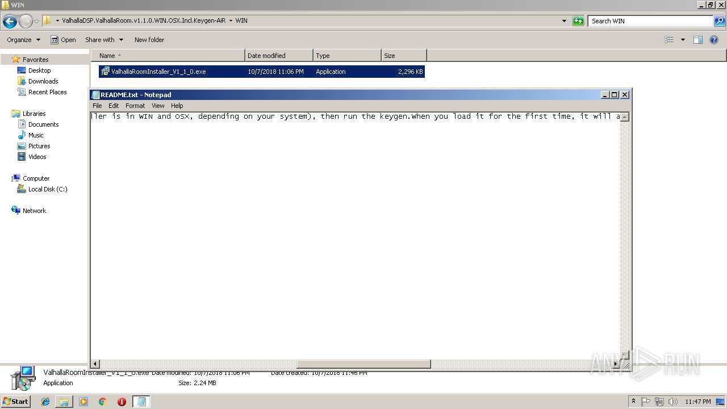Click the Notepad title bar icon
Screen dimensions: 727x409
tap(95, 95)
